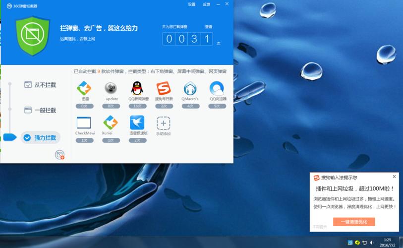
Task: Select the 迅雷 app icon labeled 迅雷
Action: pyautogui.click(x=84, y=88)
